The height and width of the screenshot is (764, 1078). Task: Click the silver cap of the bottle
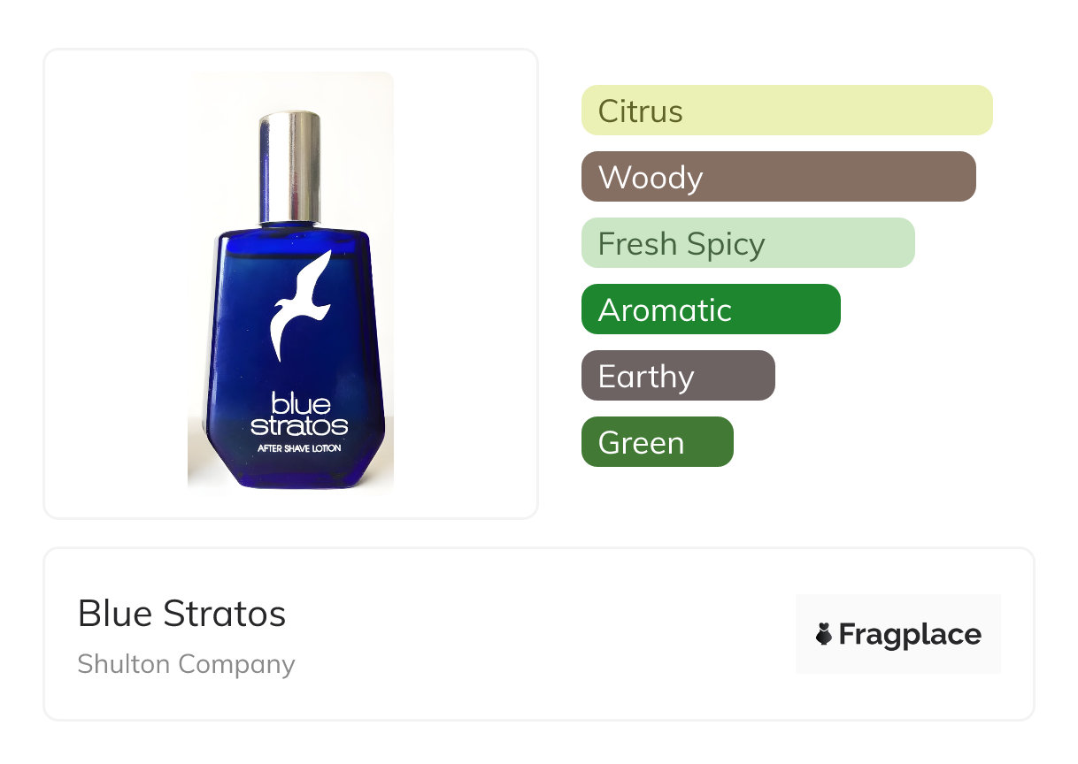click(289, 166)
